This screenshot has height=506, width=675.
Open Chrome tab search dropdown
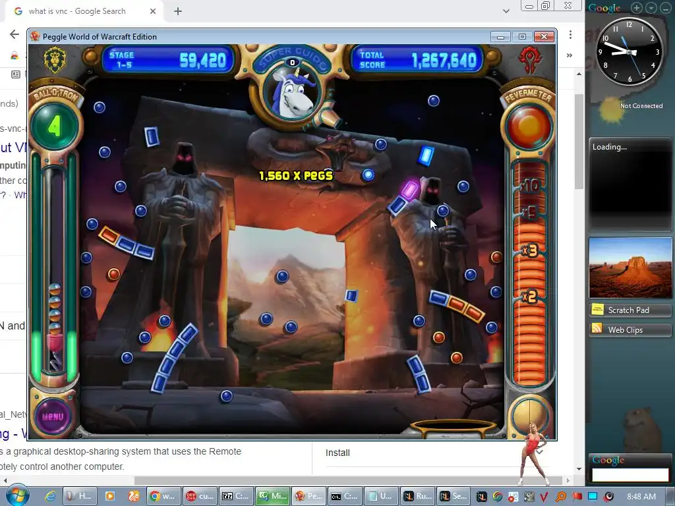pyautogui.click(x=506, y=11)
